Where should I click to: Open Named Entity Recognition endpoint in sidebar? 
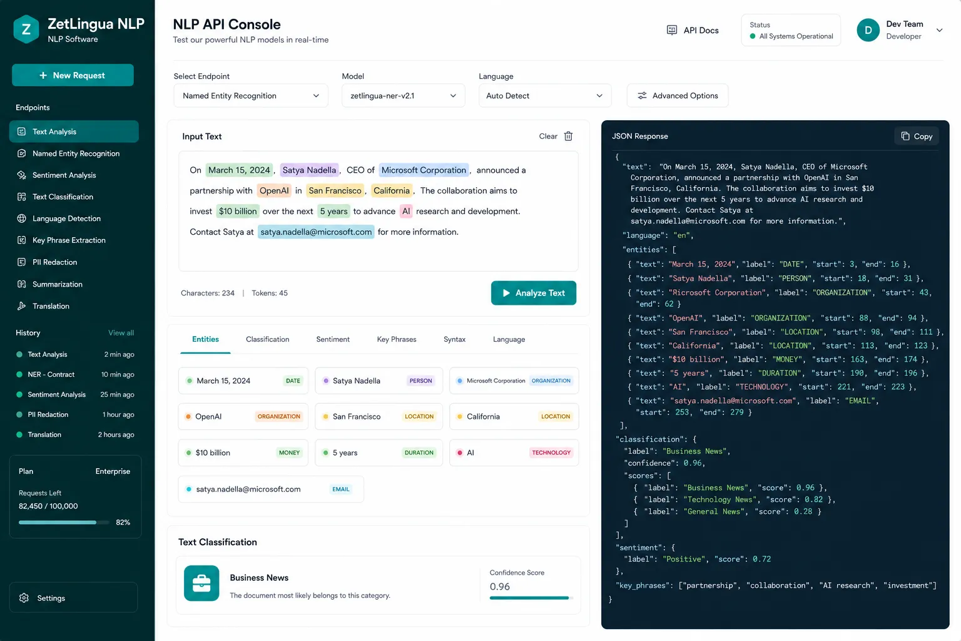pyautogui.click(x=74, y=153)
